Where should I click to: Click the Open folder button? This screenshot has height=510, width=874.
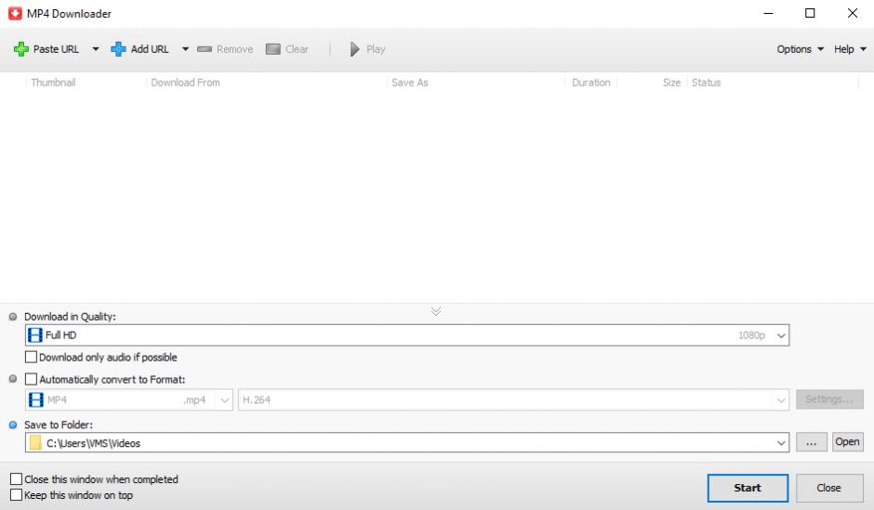[847, 442]
